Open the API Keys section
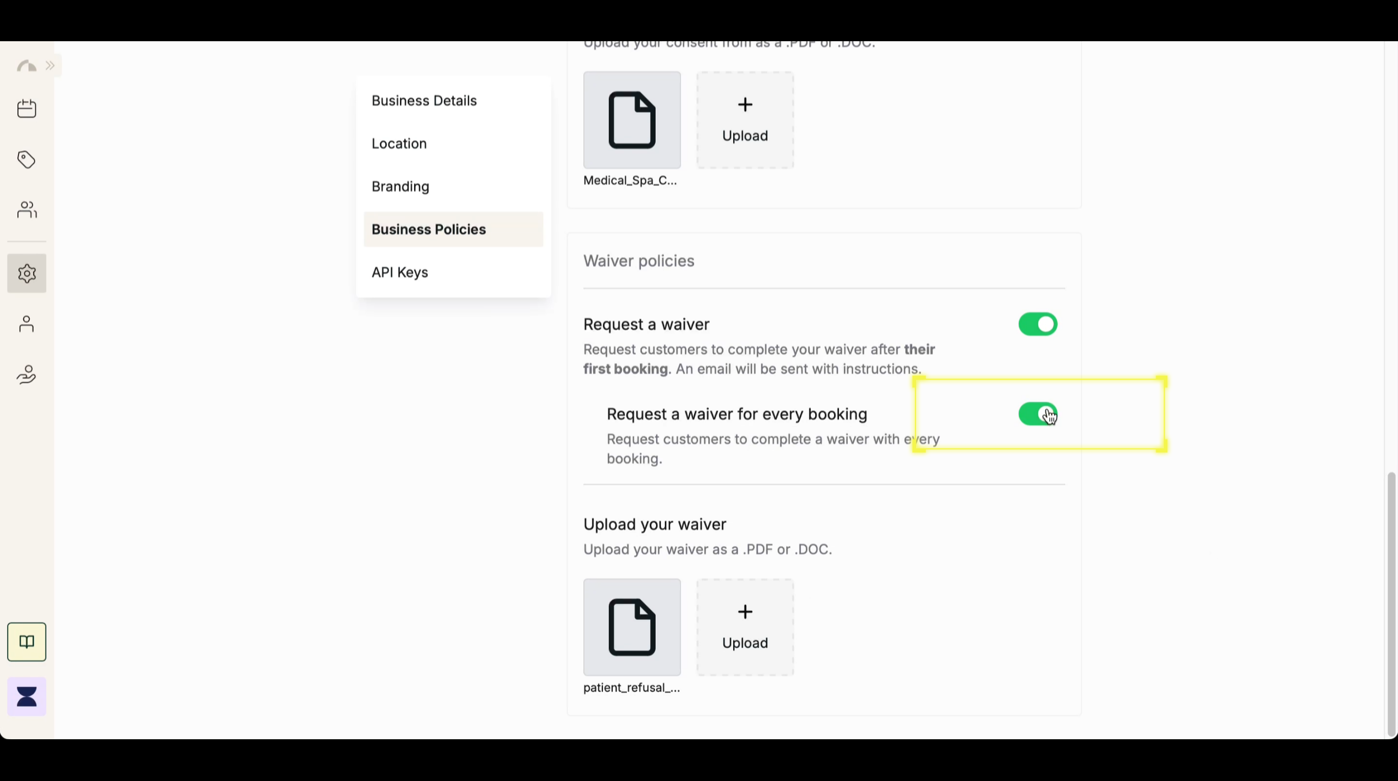 click(399, 272)
